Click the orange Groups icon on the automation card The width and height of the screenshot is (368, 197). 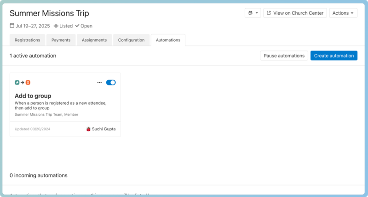[28, 83]
